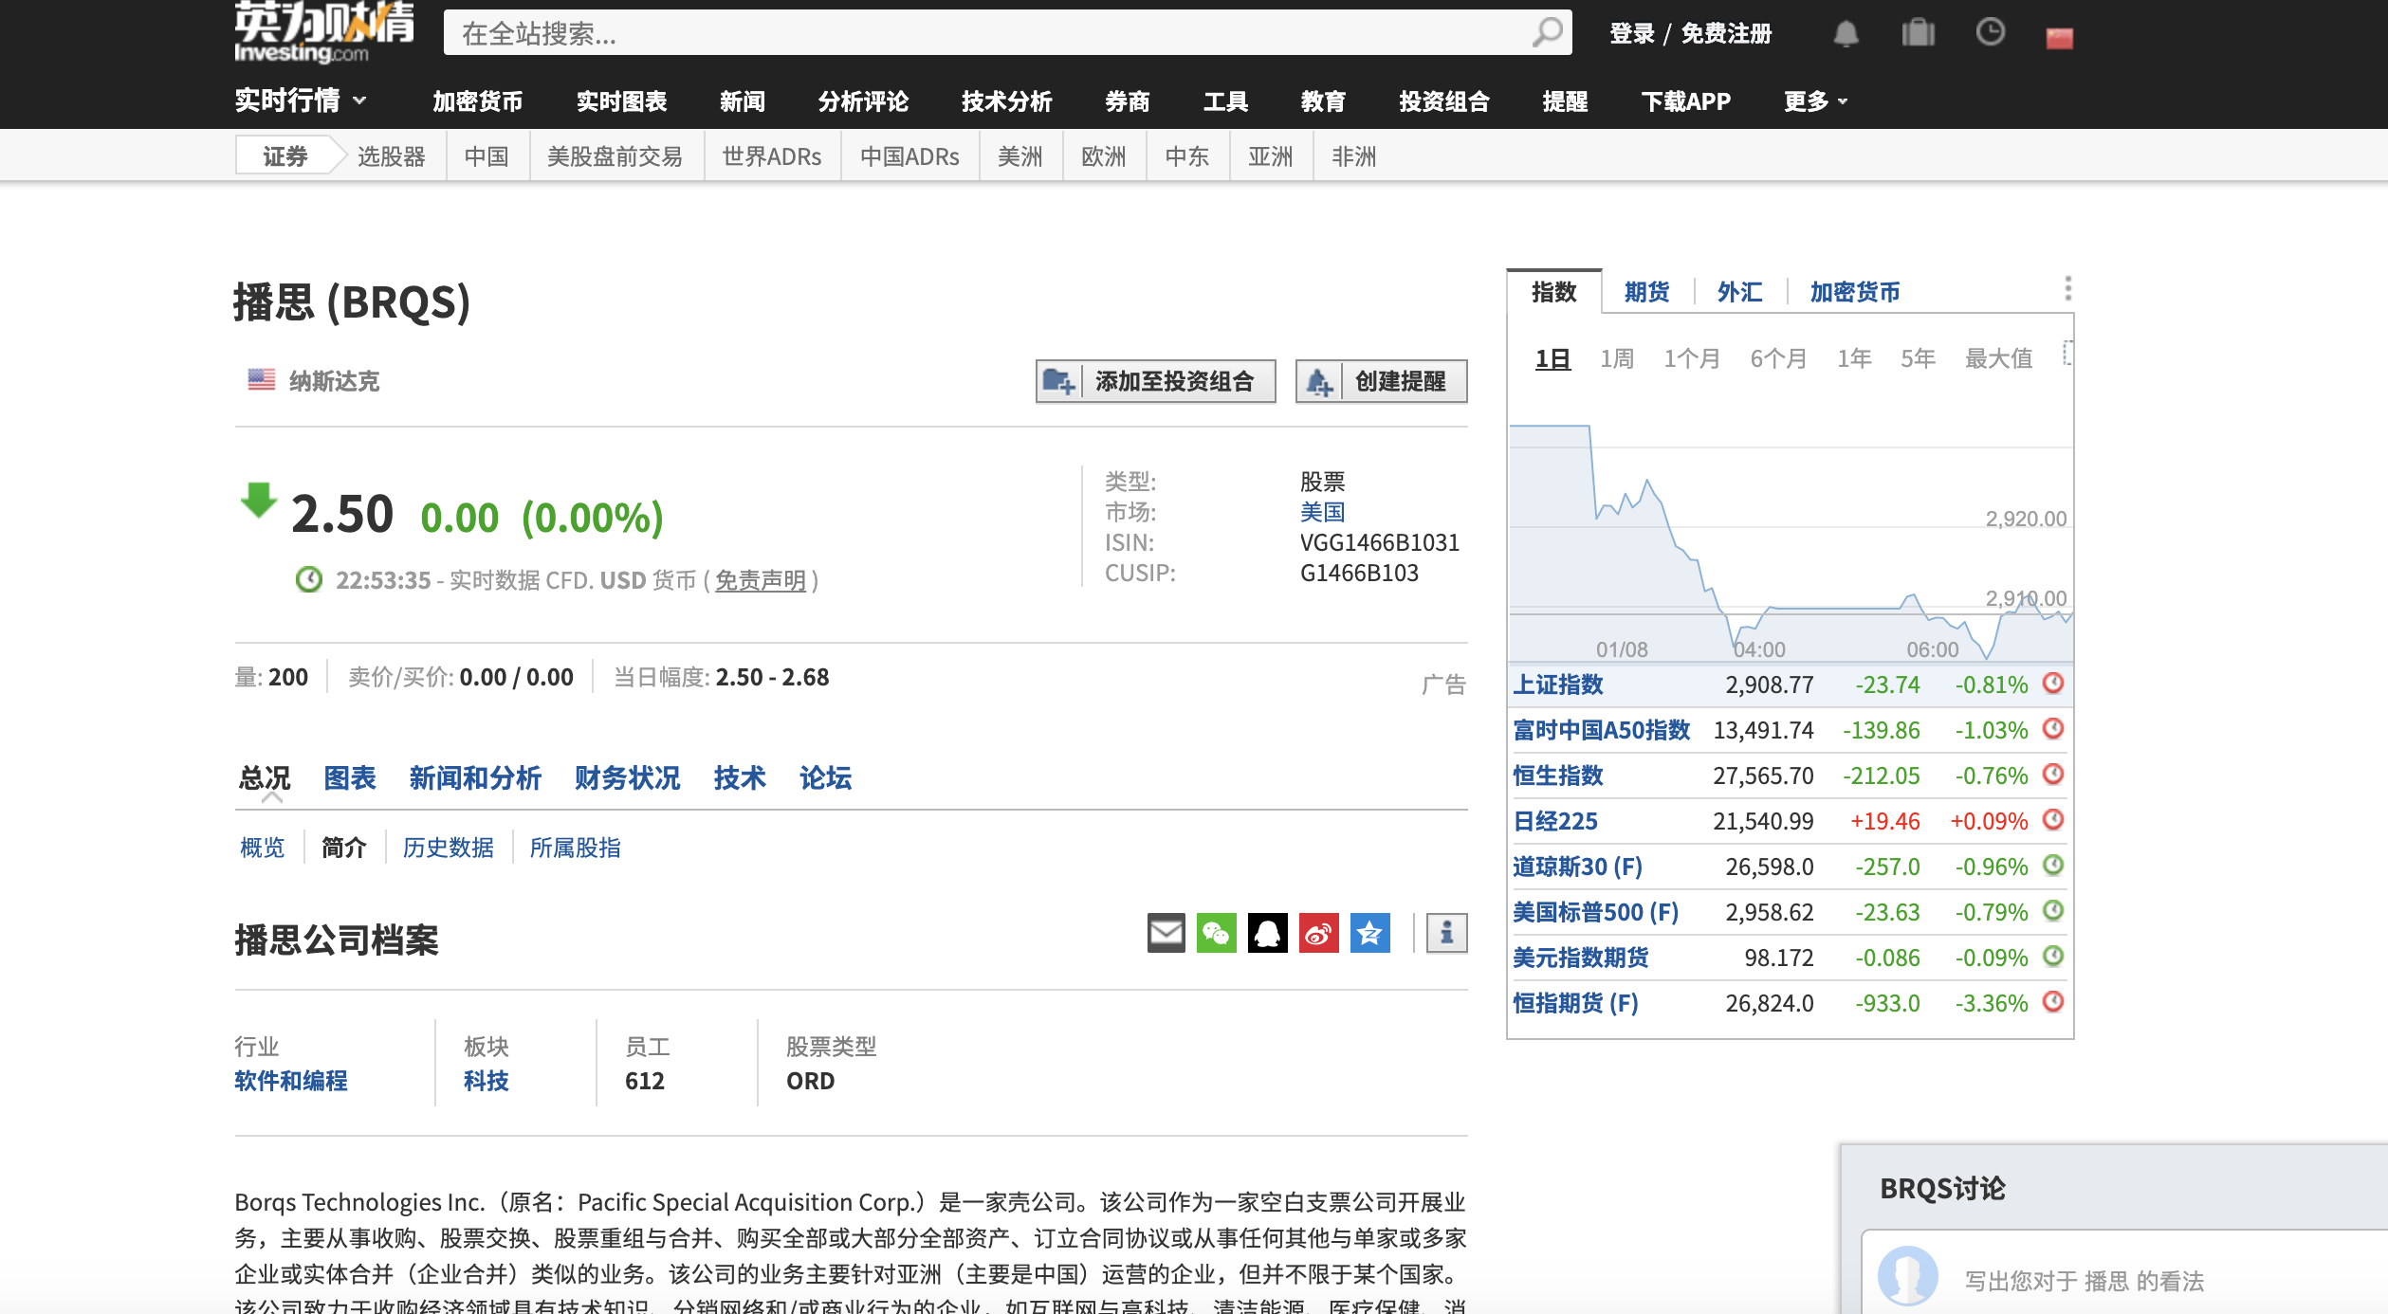Open the 下载APP nav item

1685,100
